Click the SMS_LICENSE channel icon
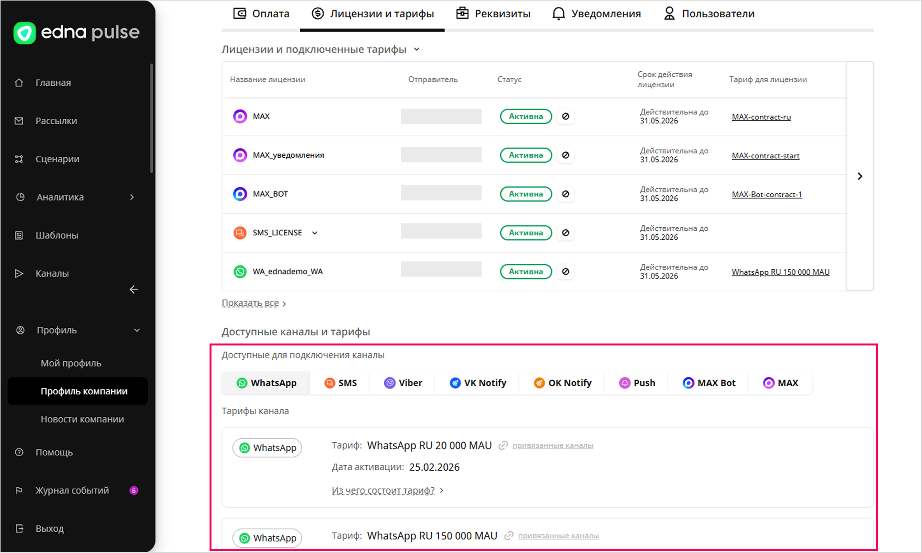 [x=240, y=233]
